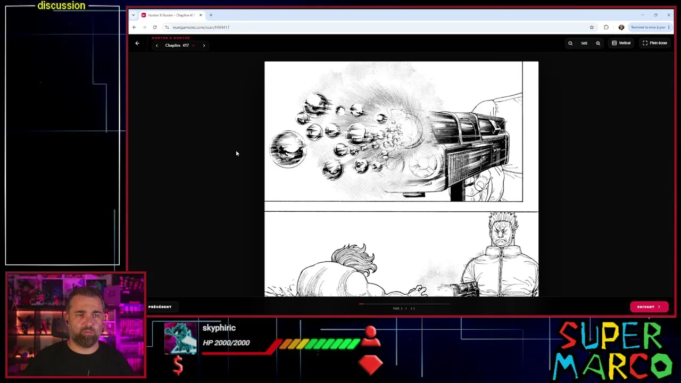Viewport: 681px width, 383px height.
Task: Click the mangamoins.com address bar URL
Action: tap(201, 27)
